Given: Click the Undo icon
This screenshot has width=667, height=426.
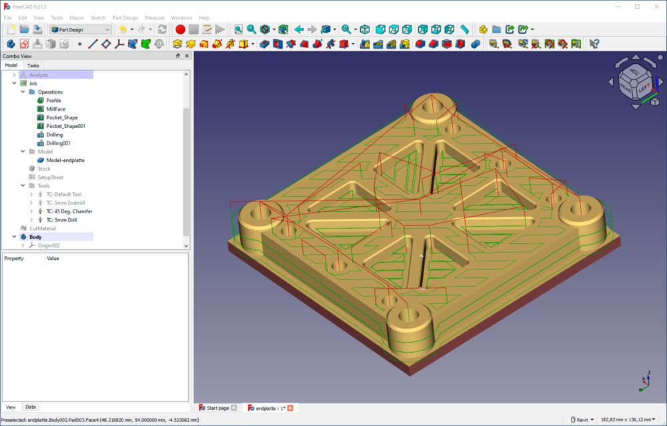Looking at the screenshot, I should pos(122,29).
